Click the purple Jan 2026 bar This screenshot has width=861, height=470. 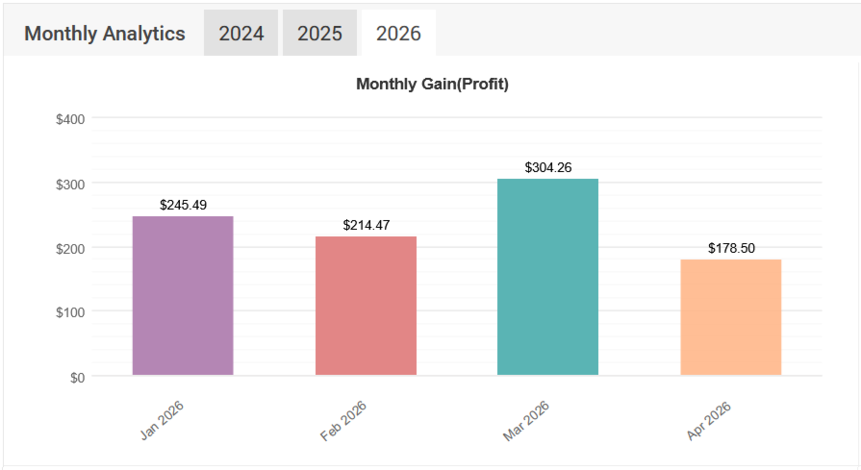pos(183,296)
